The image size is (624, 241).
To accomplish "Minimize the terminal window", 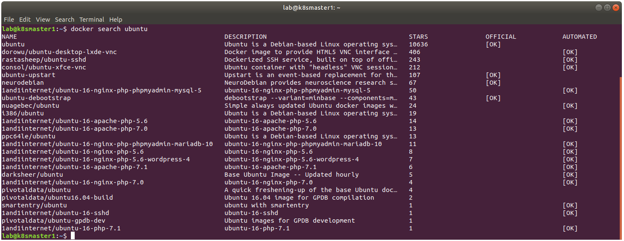I will point(599,8).
